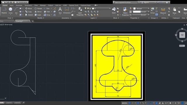Open the Annotate ribbon tab
This screenshot has width=187, height=105.
point(19,5)
